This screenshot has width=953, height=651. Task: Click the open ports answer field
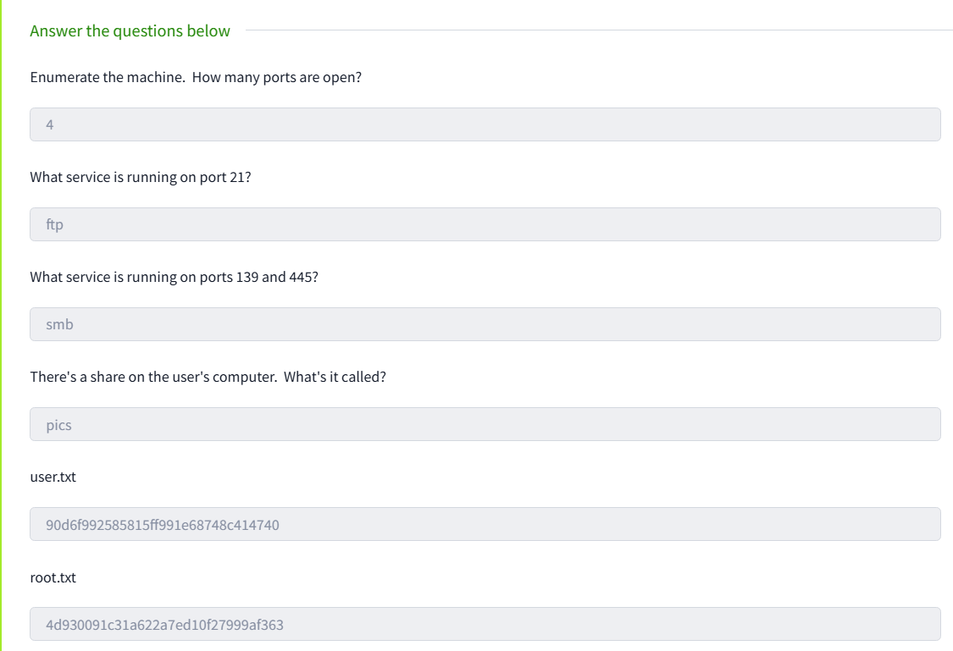click(485, 124)
